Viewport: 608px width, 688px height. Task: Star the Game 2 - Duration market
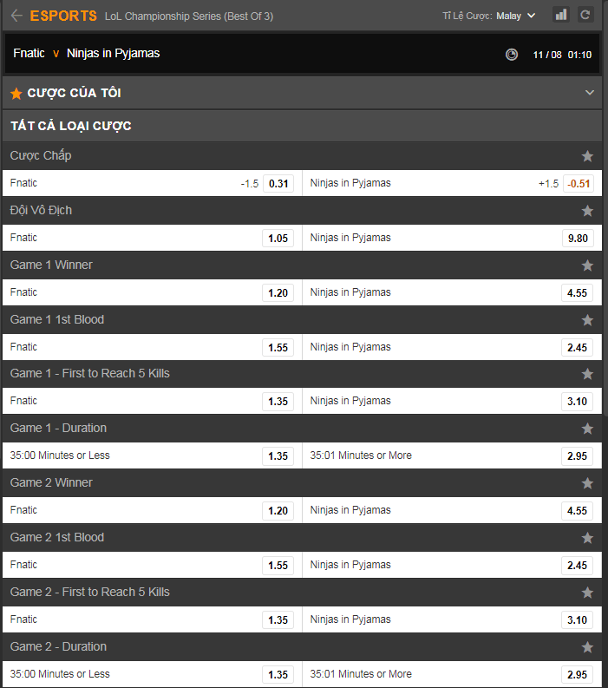(587, 646)
